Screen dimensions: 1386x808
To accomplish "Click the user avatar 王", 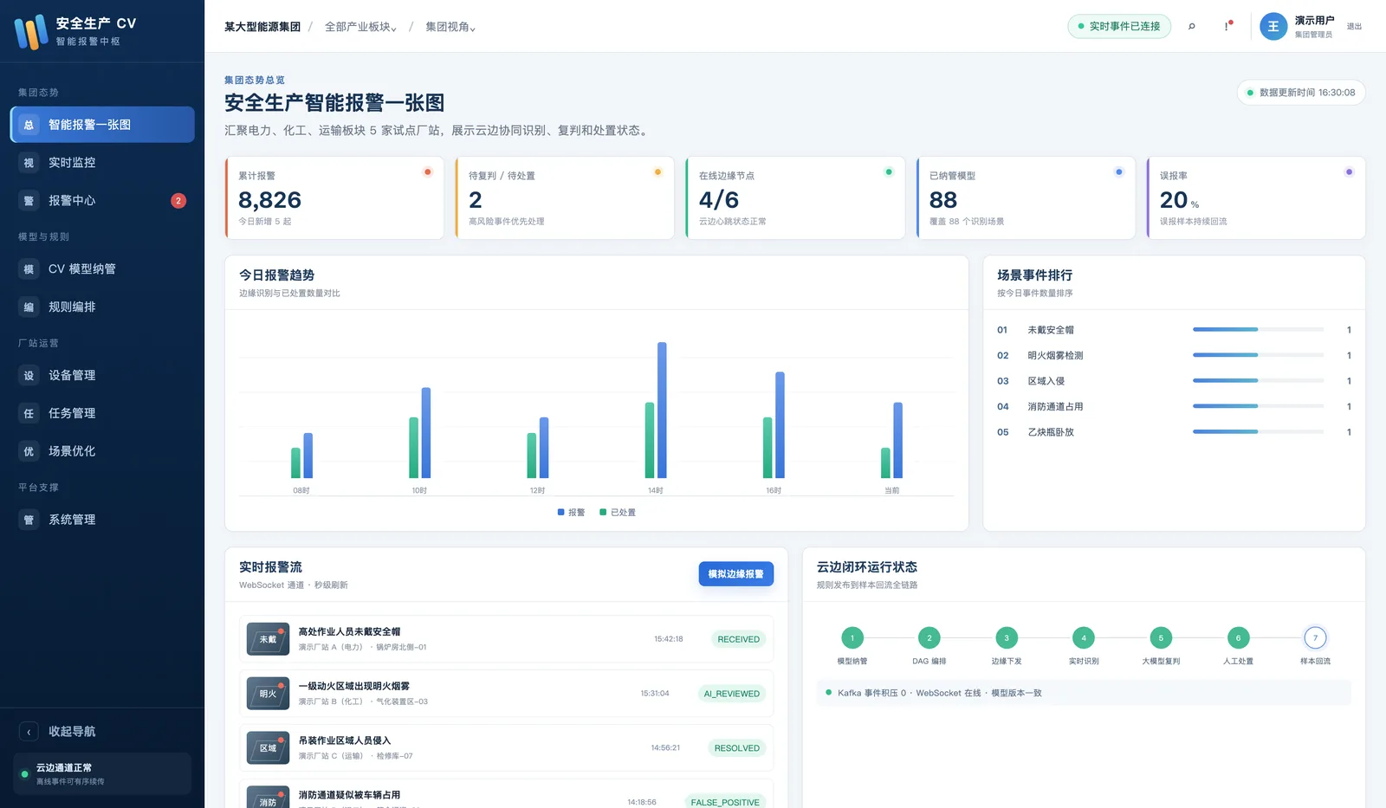I will pyautogui.click(x=1273, y=27).
